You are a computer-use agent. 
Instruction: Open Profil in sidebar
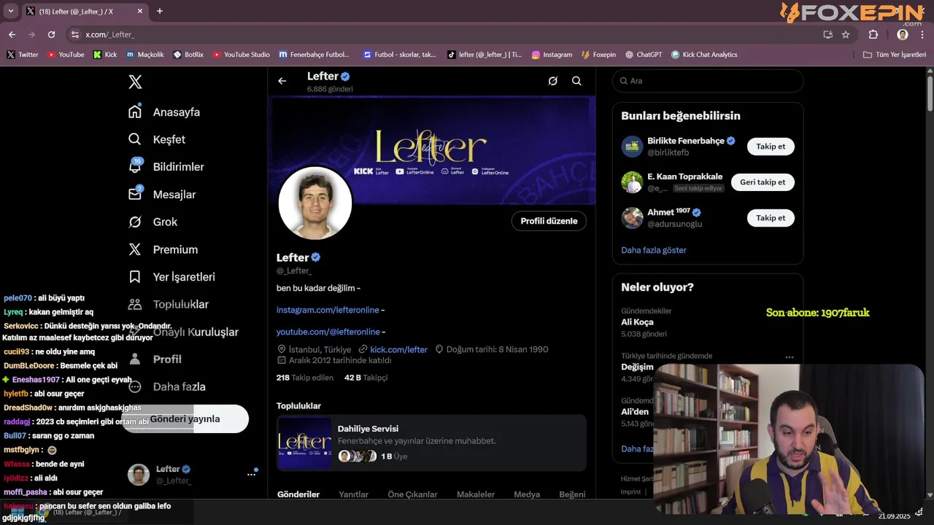point(155,359)
